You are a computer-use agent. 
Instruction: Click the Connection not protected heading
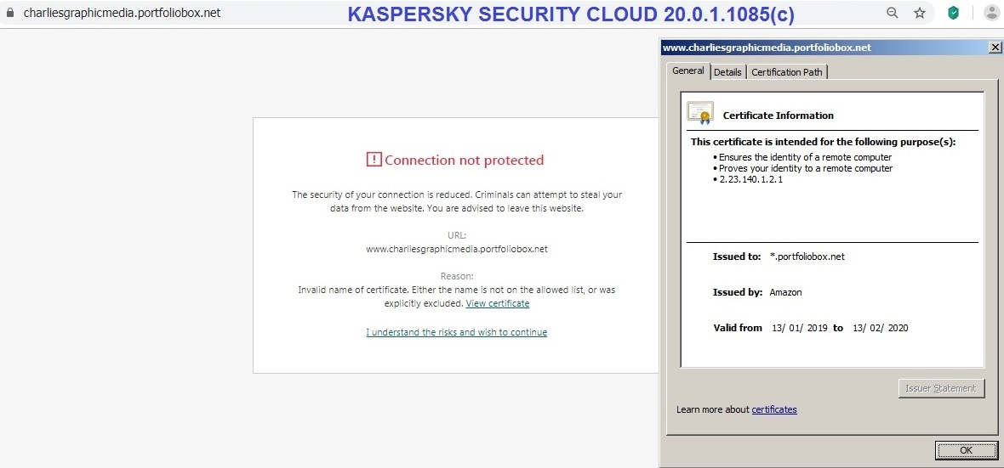coord(464,160)
